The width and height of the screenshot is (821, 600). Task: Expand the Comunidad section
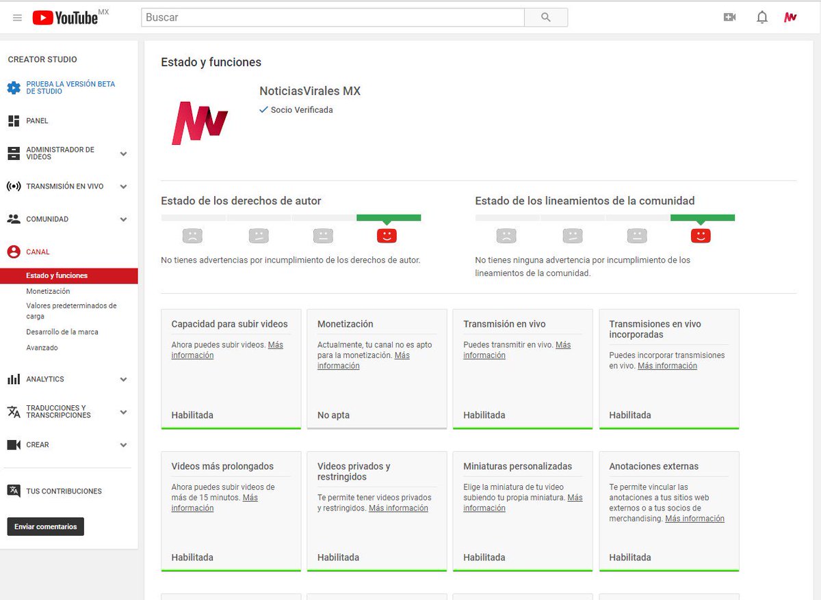(x=123, y=219)
